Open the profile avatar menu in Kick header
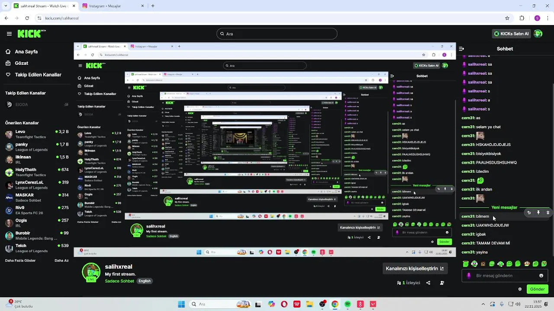Image resolution: width=554 pixels, height=311 pixels. tap(538, 34)
